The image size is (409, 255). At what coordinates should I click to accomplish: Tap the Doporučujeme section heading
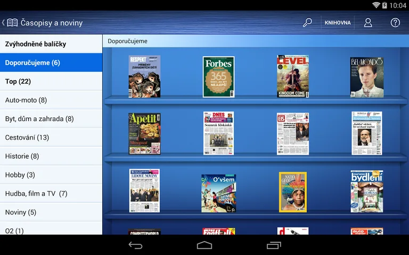point(128,41)
